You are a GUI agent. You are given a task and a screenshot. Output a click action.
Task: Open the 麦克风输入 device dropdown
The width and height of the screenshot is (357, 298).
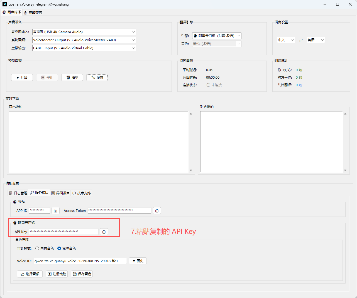(84, 32)
